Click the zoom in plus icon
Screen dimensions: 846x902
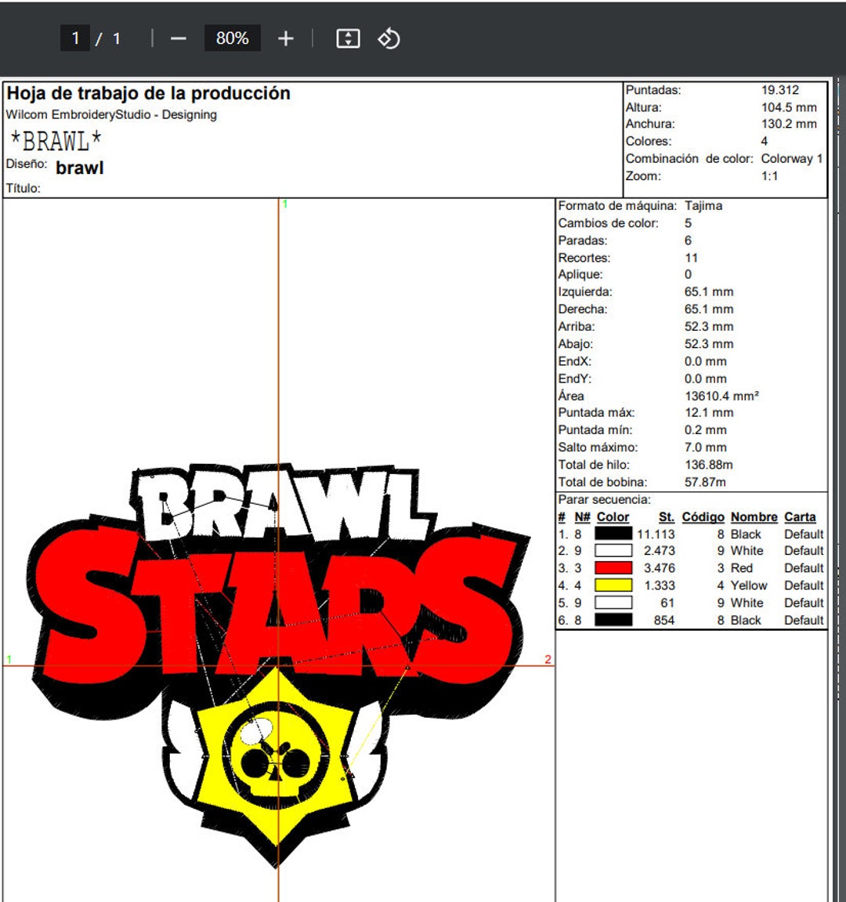point(286,37)
